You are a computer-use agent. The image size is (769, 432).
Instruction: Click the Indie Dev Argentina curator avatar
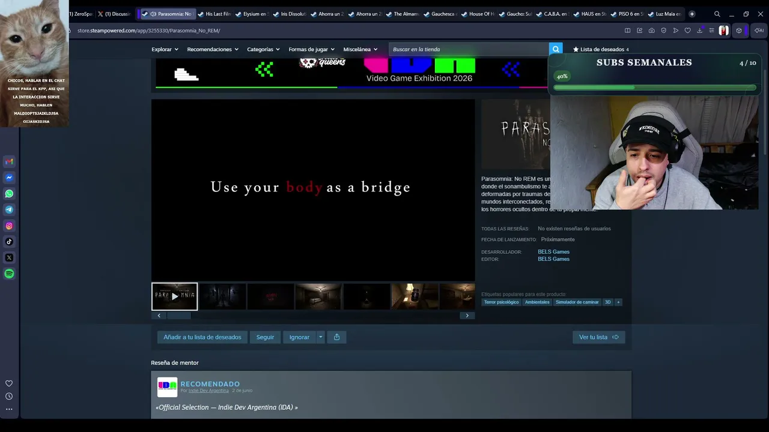[x=167, y=387]
